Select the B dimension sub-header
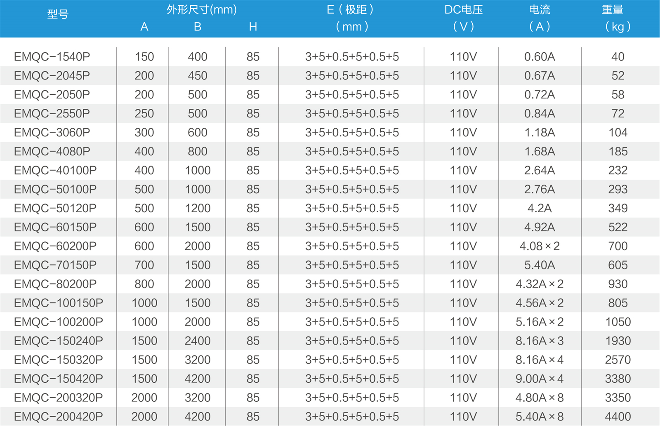The image size is (660, 426). pos(198,27)
